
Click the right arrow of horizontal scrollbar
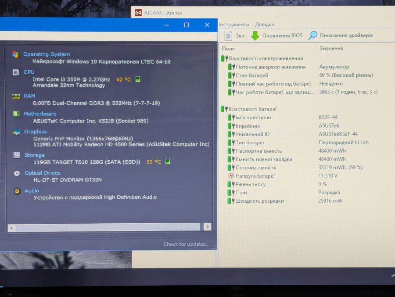click(x=207, y=227)
